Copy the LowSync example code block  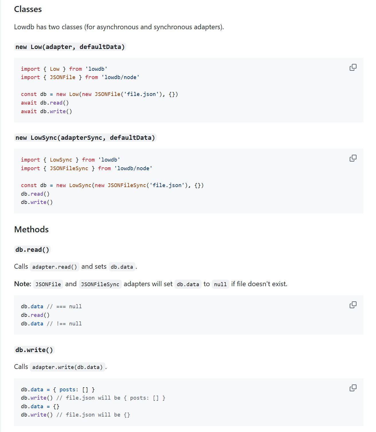[353, 158]
